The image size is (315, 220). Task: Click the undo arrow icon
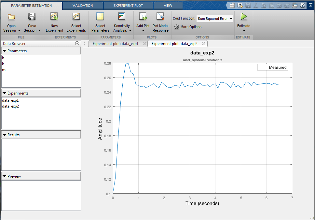[x=279, y=6]
